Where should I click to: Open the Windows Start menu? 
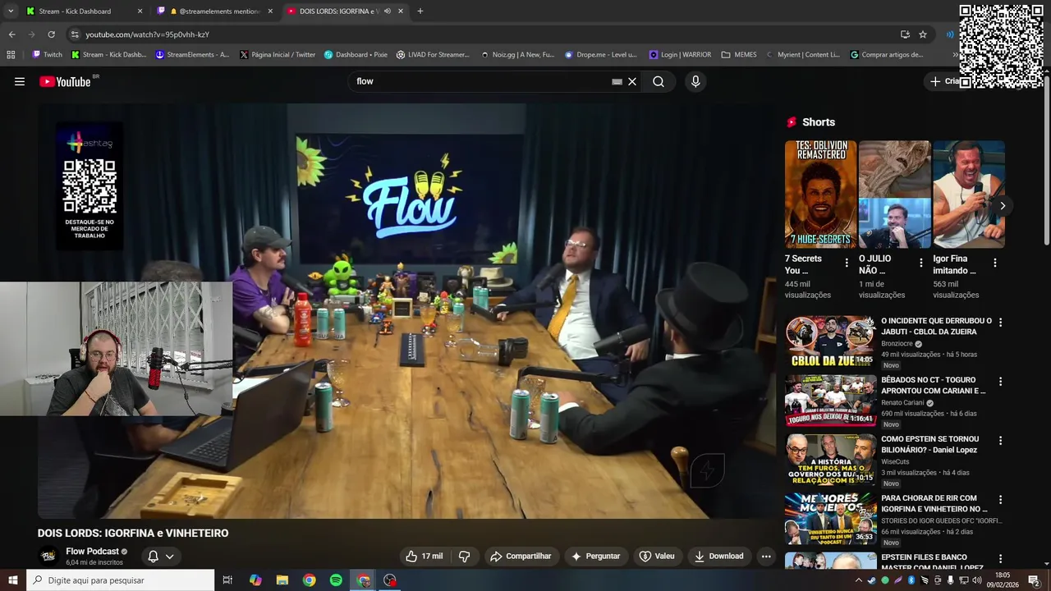[x=12, y=580]
